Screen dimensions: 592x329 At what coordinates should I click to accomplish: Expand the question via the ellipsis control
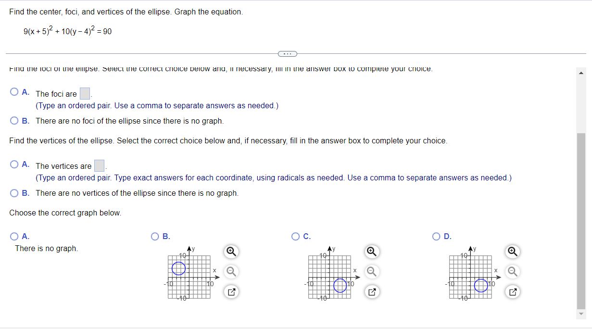pyautogui.click(x=287, y=53)
